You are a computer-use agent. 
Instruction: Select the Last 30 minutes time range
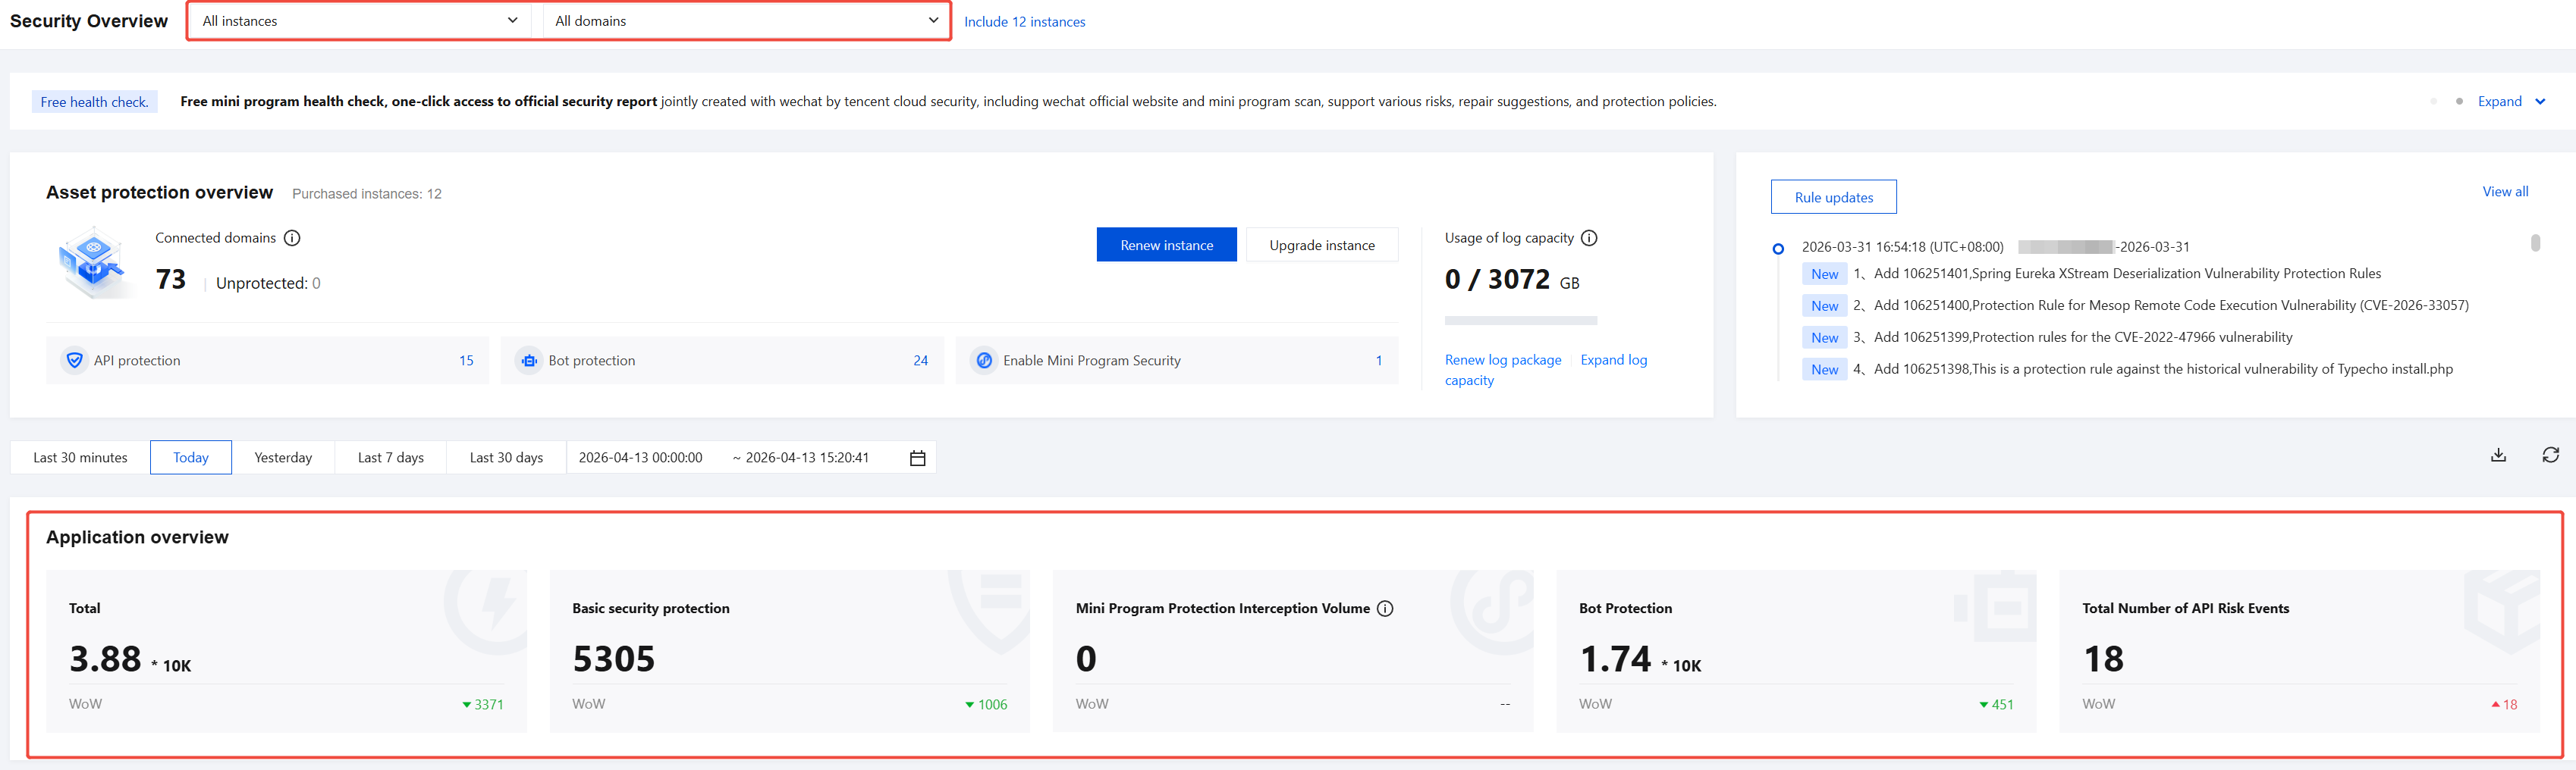(x=80, y=458)
